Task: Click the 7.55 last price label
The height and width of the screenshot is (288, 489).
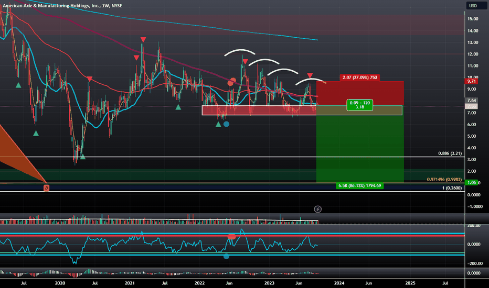Action: (471, 106)
